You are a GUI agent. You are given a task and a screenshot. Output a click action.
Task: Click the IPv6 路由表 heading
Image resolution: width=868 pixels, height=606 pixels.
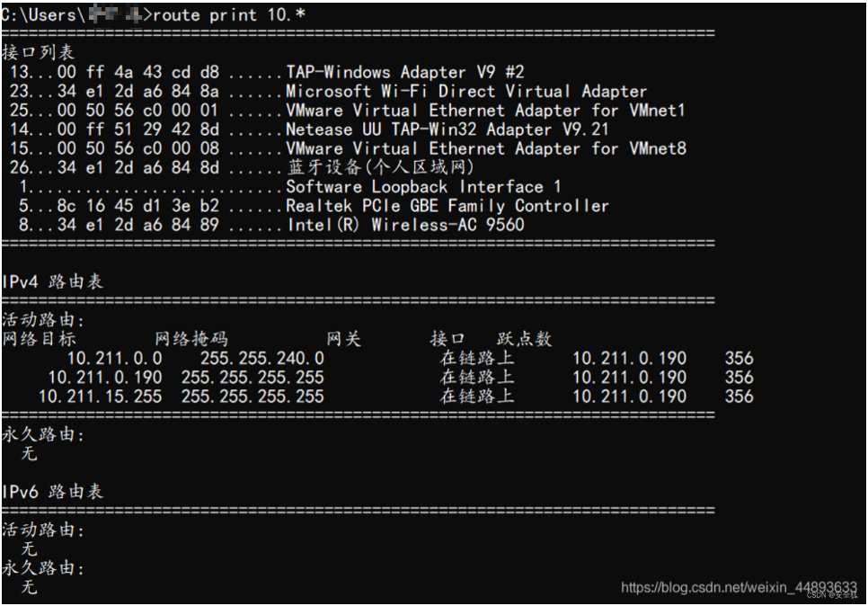(x=52, y=491)
